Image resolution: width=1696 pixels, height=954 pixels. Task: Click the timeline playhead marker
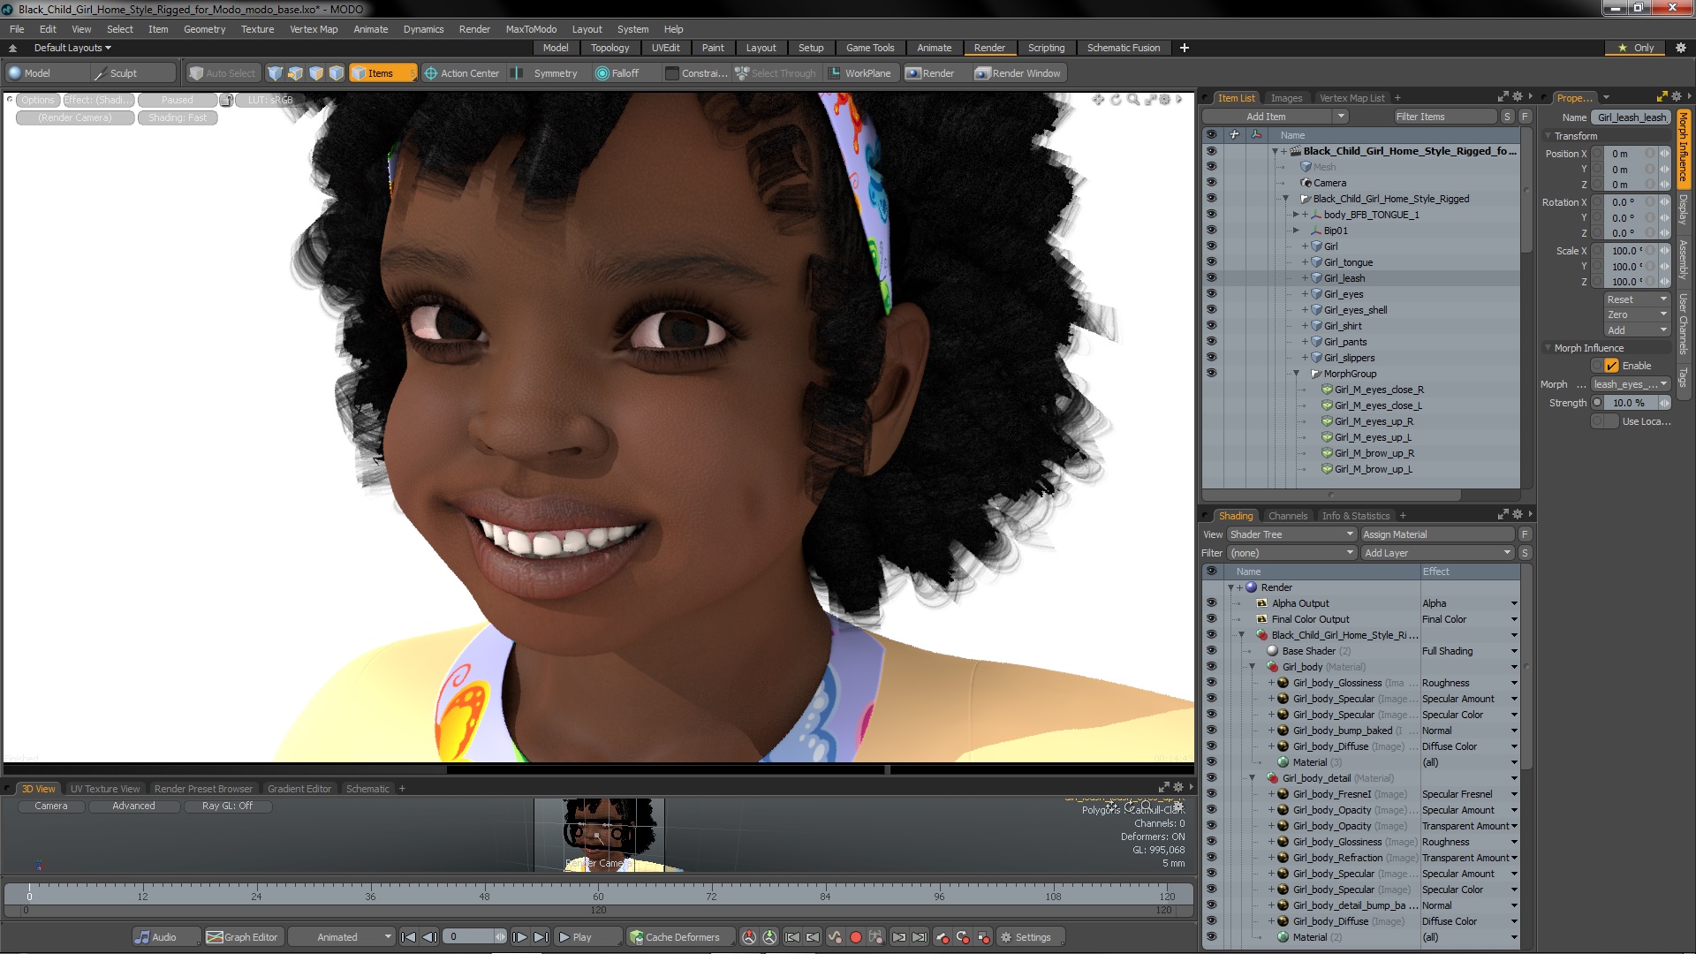(x=29, y=890)
